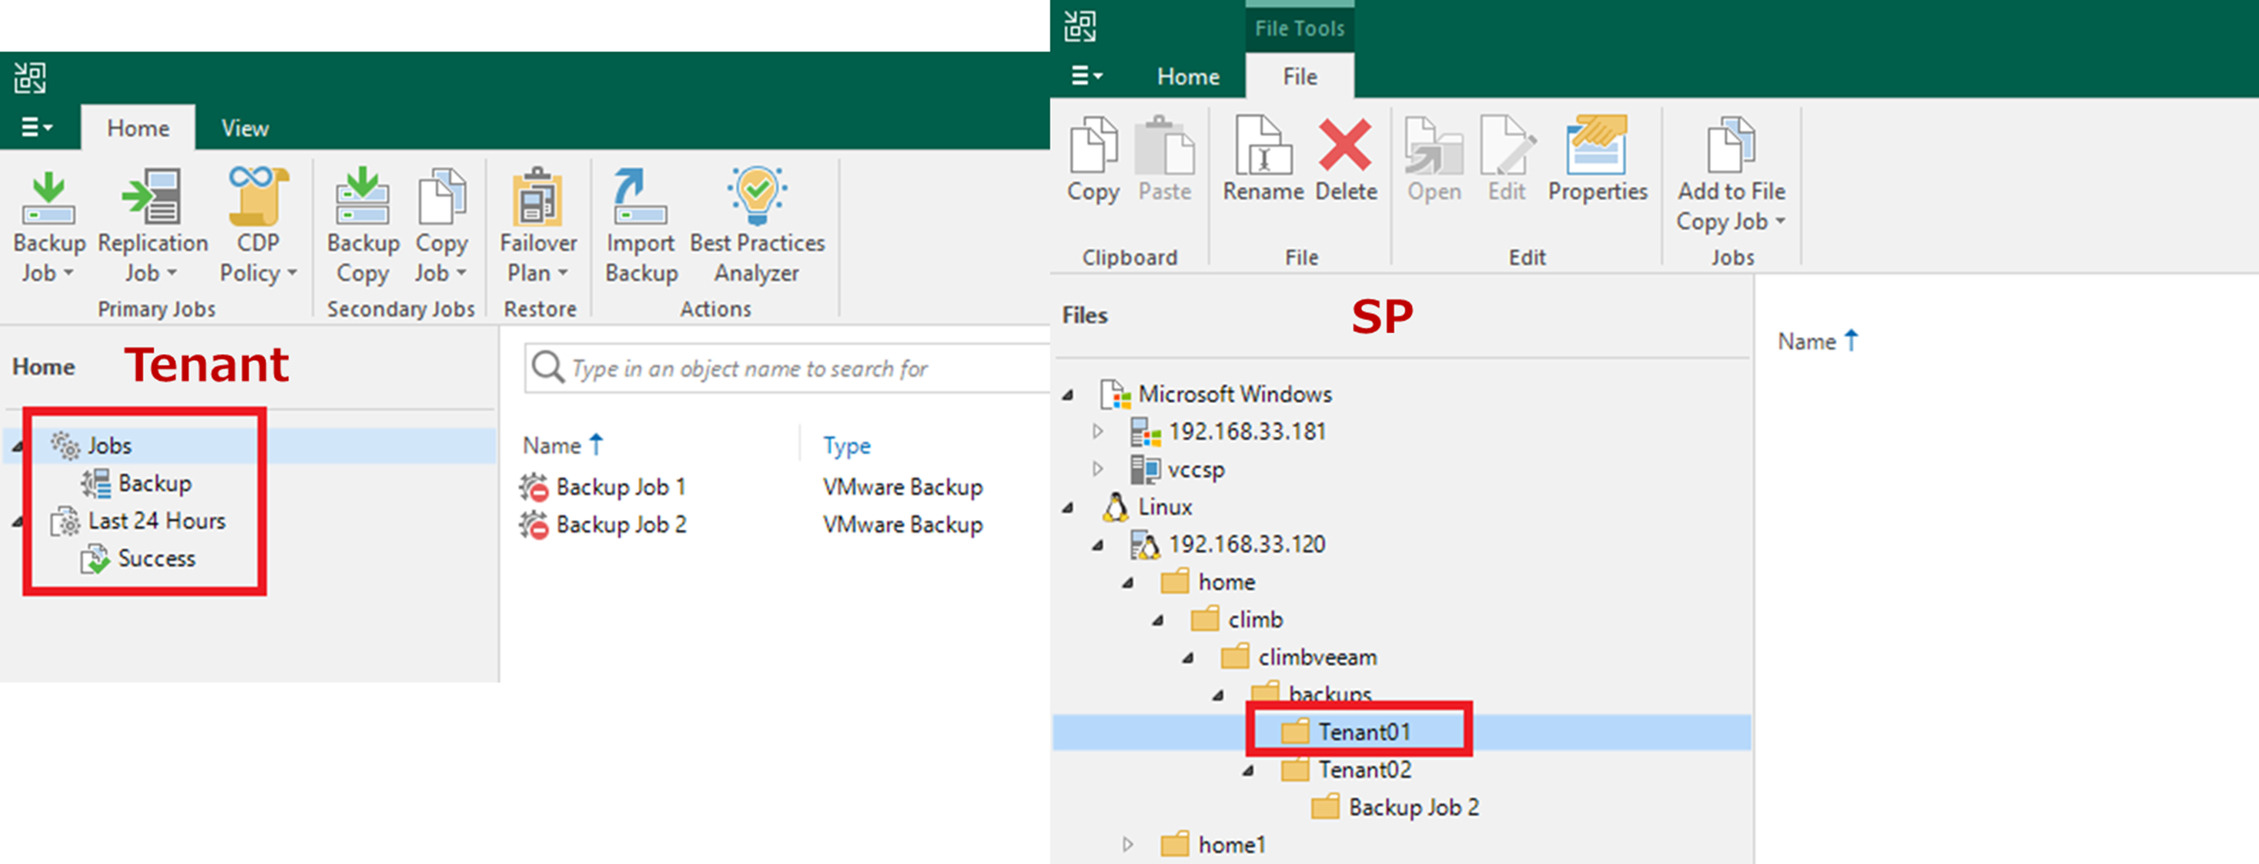This screenshot has width=2259, height=864.
Task: Click the File Tools contextual tab
Action: tap(1299, 28)
